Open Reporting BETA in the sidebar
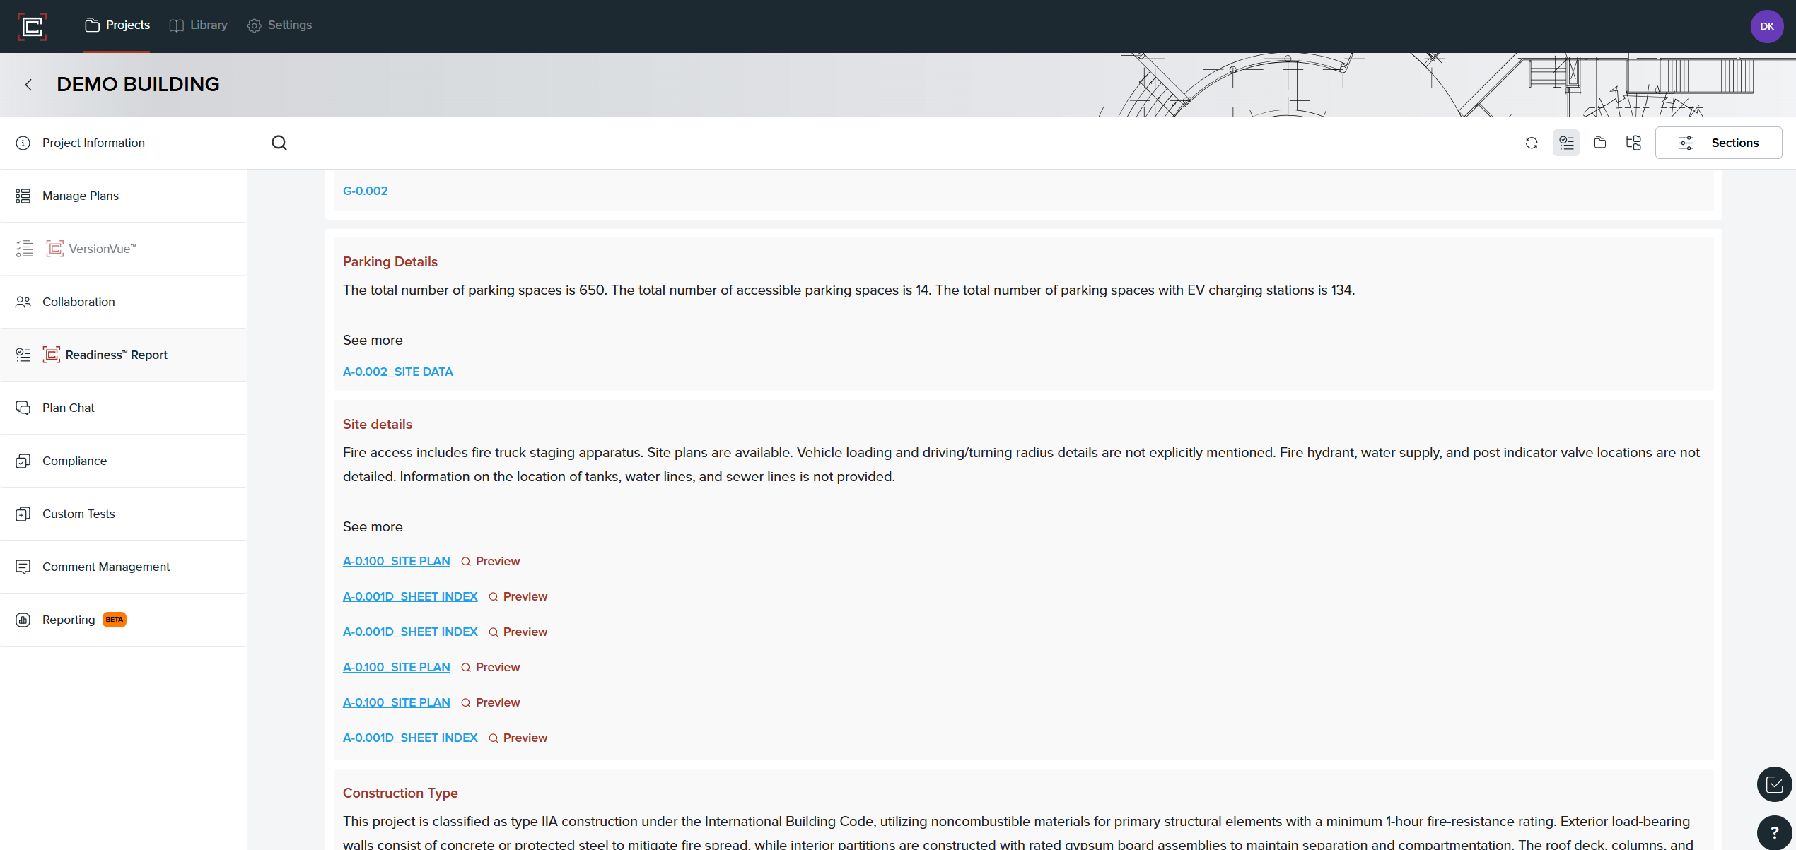 click(x=69, y=620)
